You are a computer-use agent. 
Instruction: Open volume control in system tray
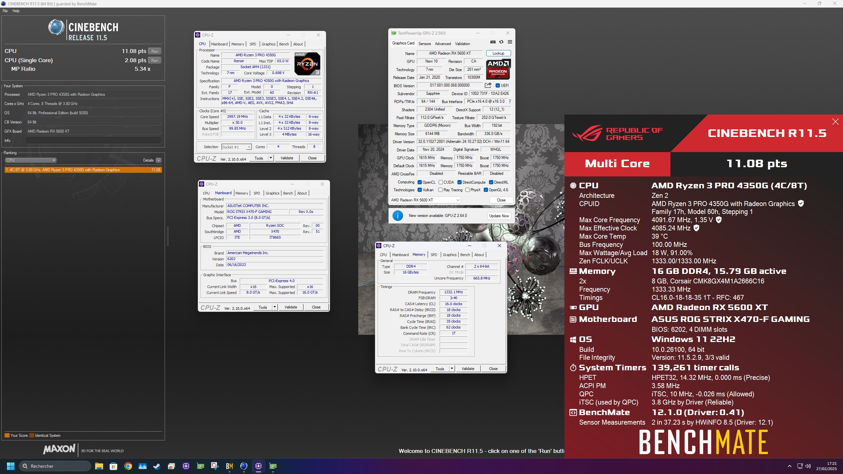pos(808,466)
